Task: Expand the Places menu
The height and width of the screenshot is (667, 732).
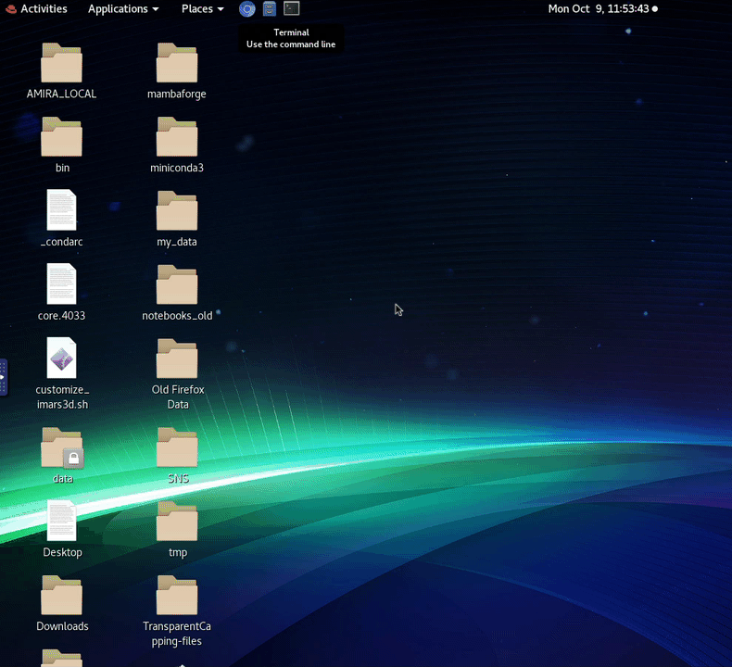Action: coord(202,9)
